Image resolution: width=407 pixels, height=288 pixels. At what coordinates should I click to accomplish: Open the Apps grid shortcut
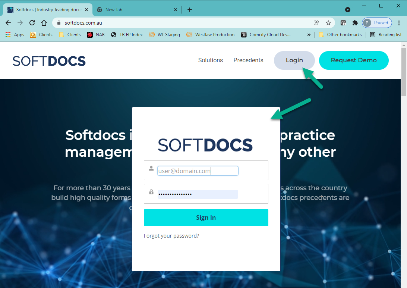tap(15, 35)
